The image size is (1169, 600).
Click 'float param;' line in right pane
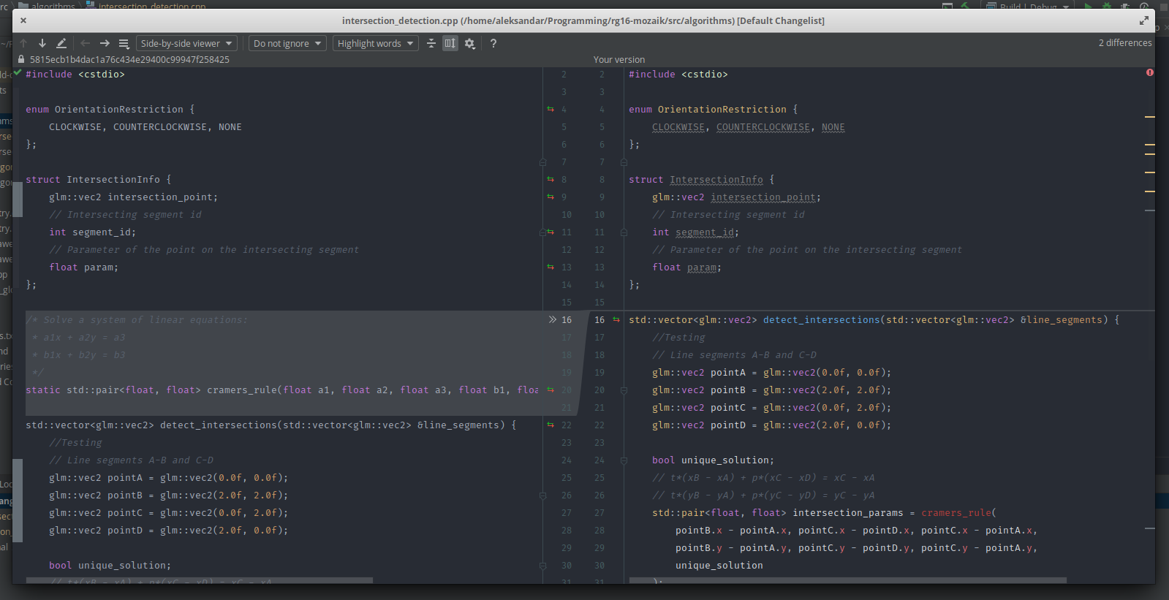point(686,267)
